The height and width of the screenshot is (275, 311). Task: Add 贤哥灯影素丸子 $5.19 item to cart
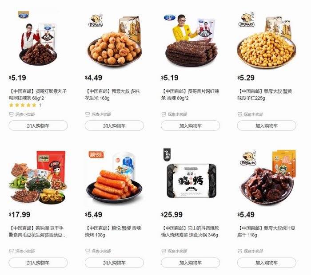pos(38,126)
